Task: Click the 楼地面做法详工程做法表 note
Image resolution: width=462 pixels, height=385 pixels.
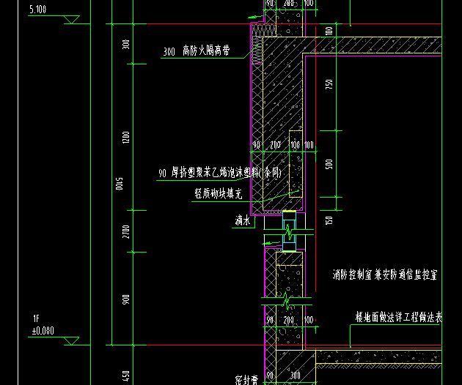Action: coord(398,318)
